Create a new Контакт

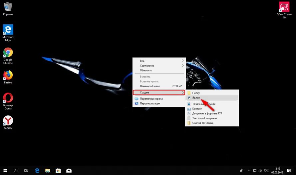coord(212,108)
